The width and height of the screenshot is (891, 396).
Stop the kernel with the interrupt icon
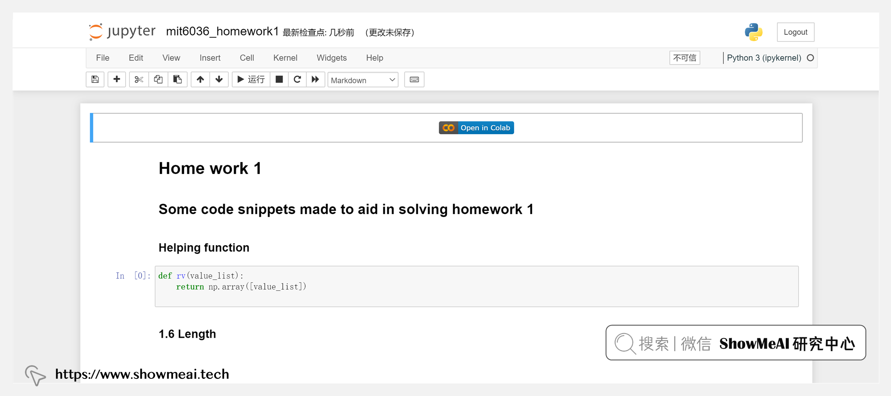click(279, 79)
